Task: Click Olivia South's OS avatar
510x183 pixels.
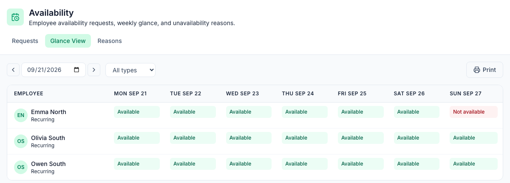Action: [x=21, y=141]
